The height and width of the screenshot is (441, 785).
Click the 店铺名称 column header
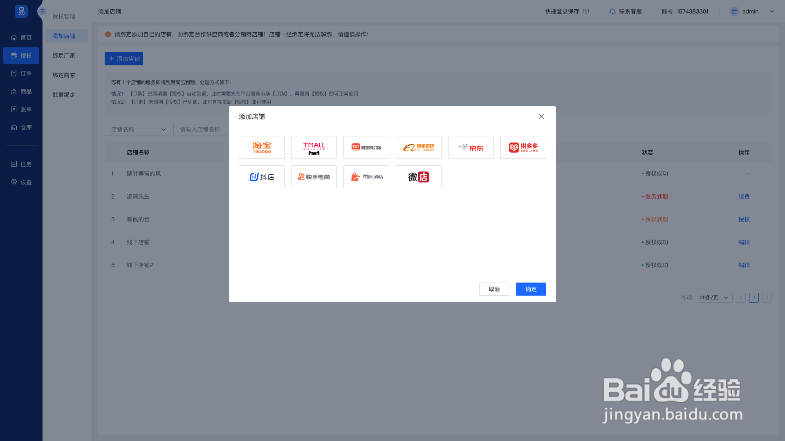138,152
